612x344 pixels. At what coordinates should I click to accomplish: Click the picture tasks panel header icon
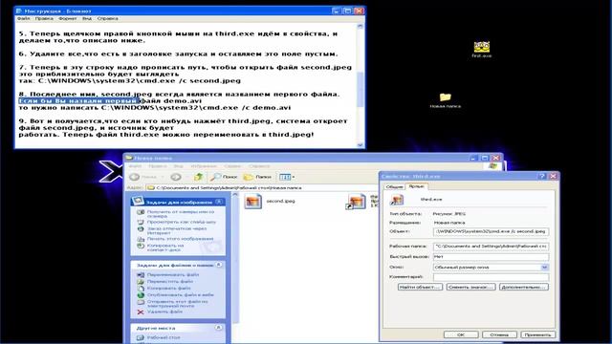(138, 202)
